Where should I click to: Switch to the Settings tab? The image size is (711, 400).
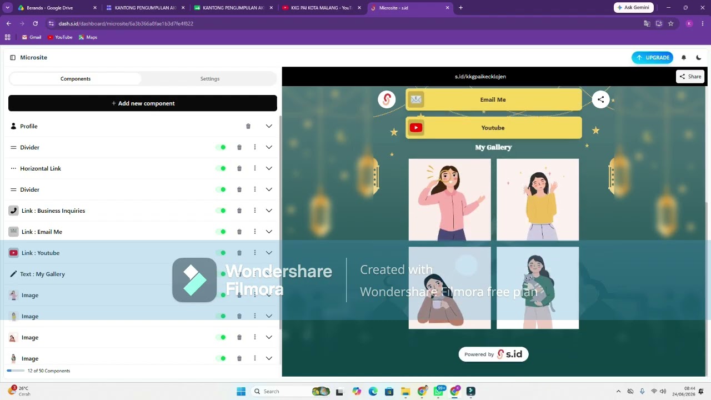[x=210, y=79]
